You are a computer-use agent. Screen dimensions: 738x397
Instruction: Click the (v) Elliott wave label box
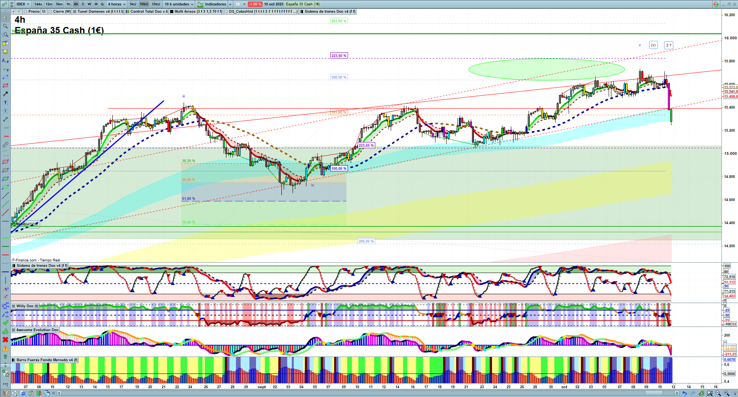(653, 45)
